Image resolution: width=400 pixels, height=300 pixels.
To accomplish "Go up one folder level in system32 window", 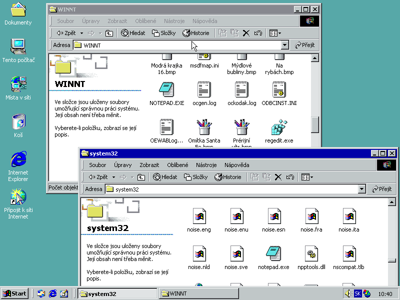I will click(141, 177).
